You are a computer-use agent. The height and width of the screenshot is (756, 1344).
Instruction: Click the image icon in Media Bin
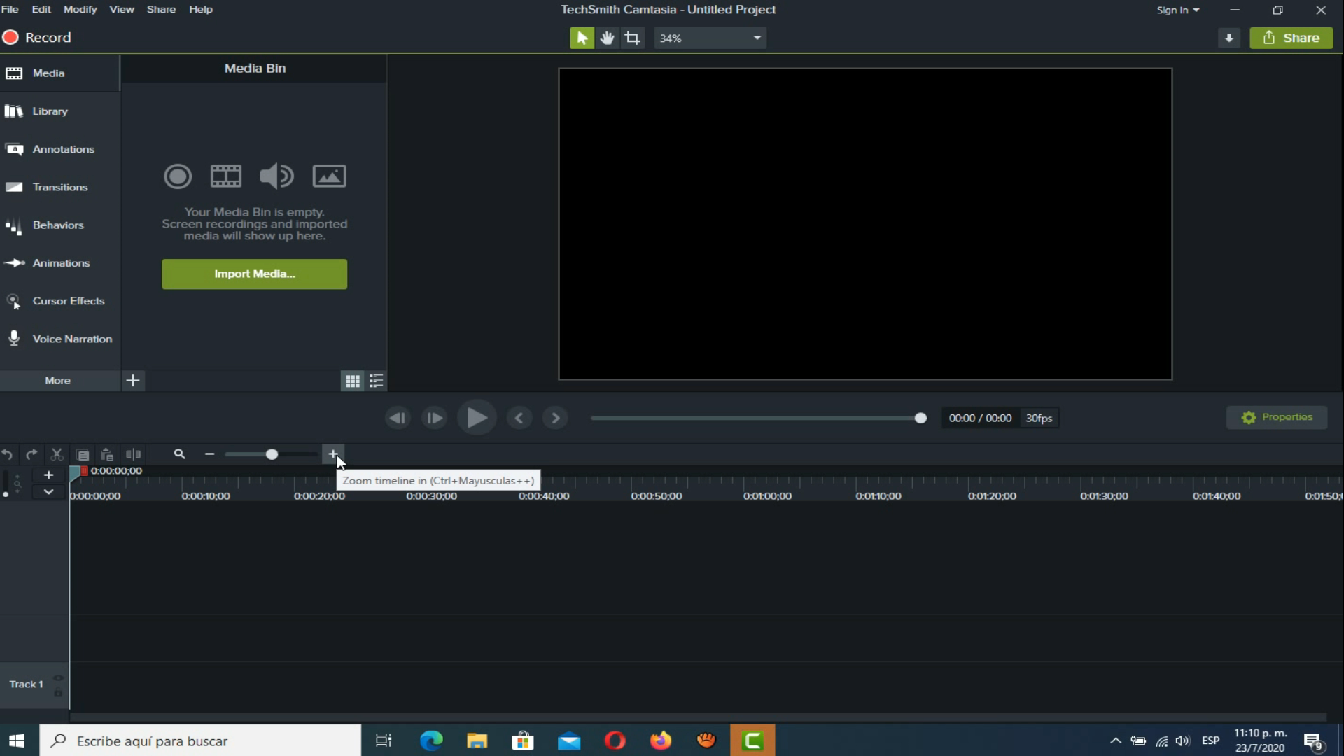[x=329, y=176]
